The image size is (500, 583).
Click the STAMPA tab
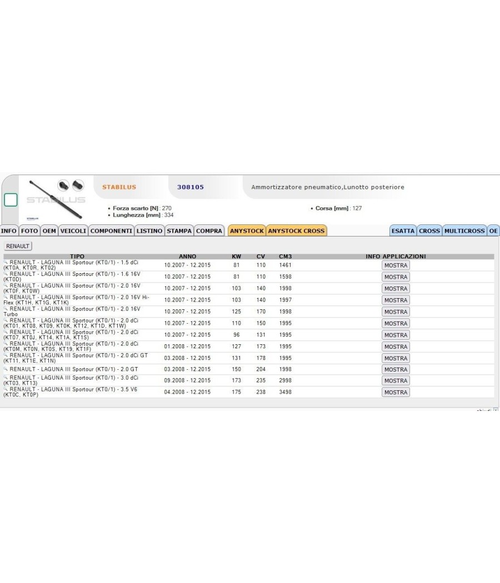[x=179, y=231]
